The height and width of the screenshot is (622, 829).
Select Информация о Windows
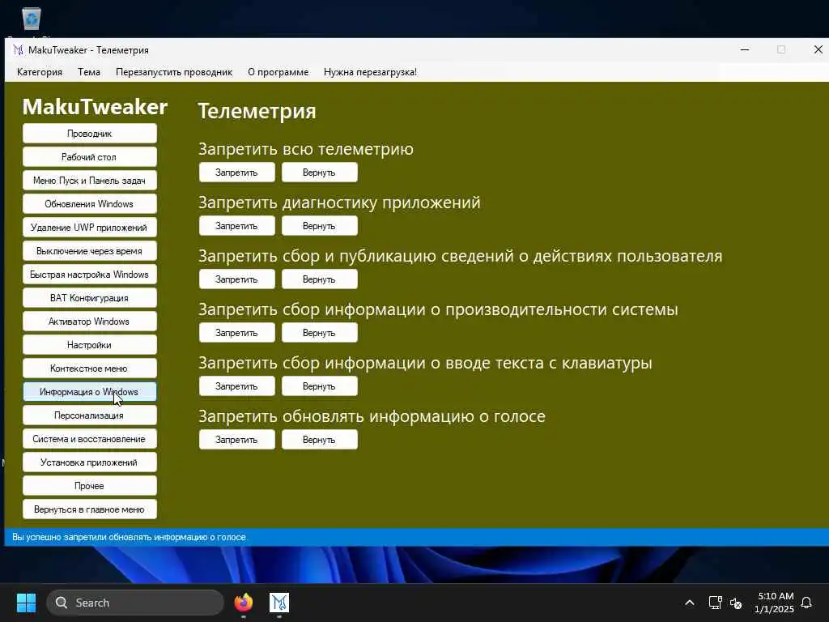[x=89, y=392]
